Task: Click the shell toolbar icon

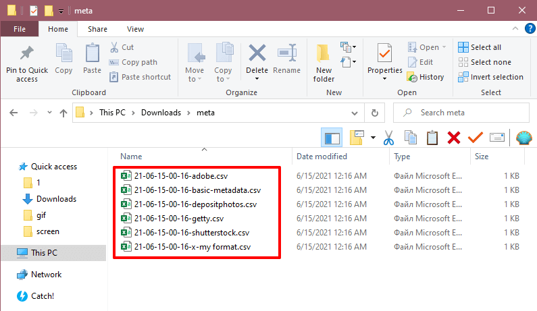Action: (x=523, y=138)
